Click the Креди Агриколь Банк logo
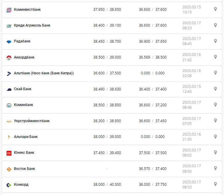 (9, 26)
